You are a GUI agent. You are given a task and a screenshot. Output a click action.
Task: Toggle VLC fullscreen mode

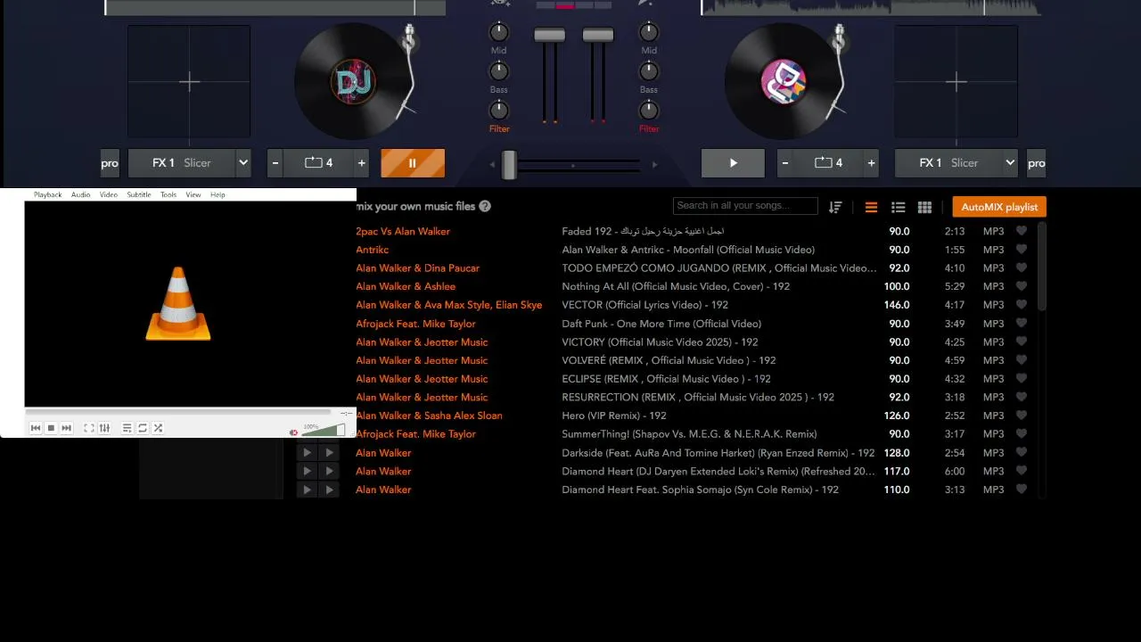[89, 428]
